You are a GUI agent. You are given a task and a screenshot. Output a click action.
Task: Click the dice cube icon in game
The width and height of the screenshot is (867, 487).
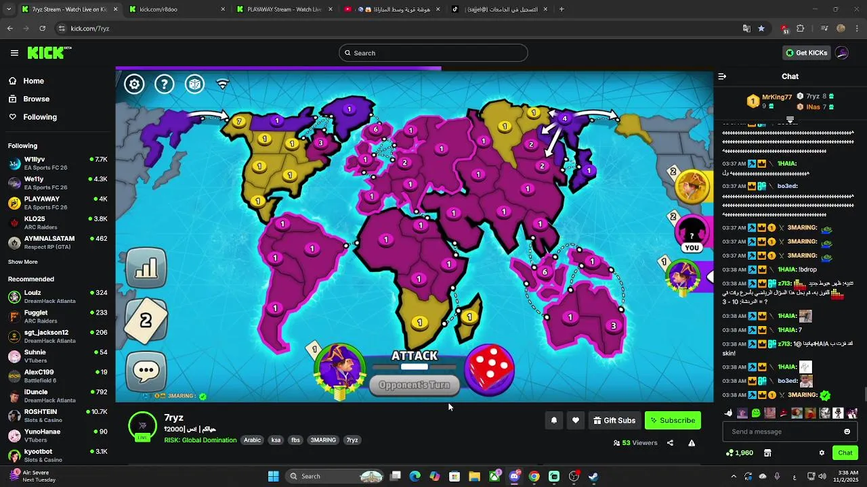[x=194, y=84]
